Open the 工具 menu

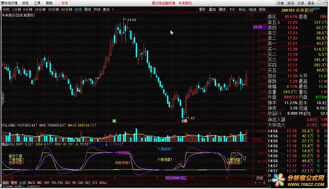pyautogui.click(x=37, y=3)
